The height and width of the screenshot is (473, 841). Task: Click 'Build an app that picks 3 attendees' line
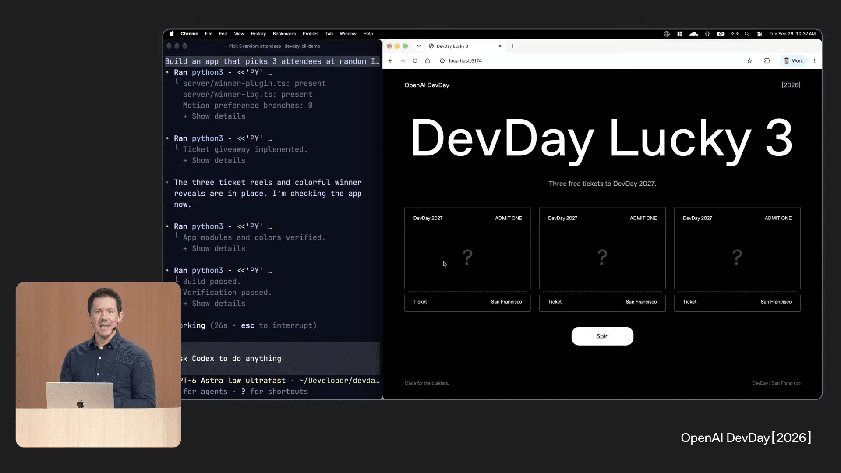(272, 62)
